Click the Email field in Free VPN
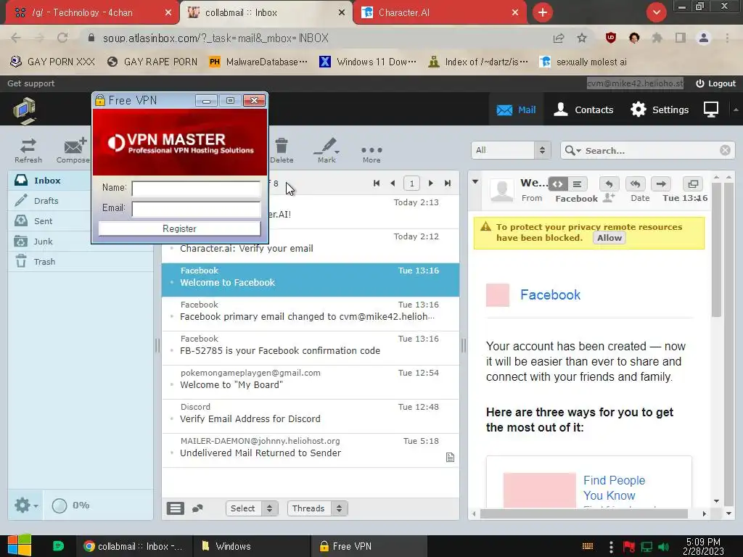743x557 pixels. [196, 209]
